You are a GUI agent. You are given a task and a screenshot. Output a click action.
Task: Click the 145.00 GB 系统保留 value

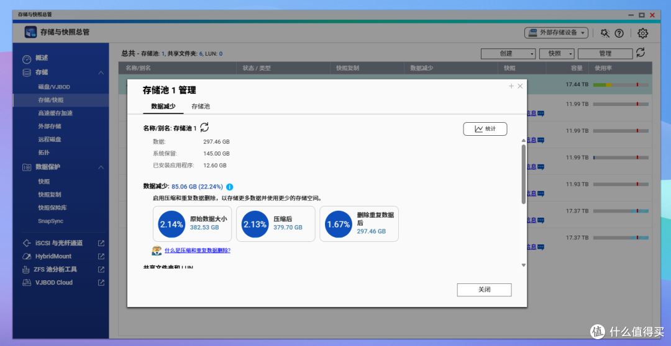217,153
